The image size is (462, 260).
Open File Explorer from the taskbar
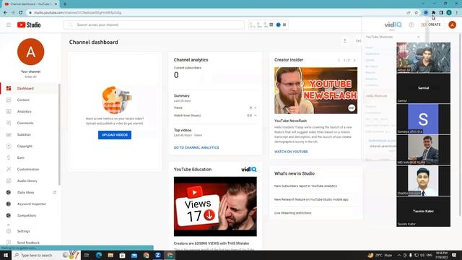pyautogui.click(x=110, y=255)
